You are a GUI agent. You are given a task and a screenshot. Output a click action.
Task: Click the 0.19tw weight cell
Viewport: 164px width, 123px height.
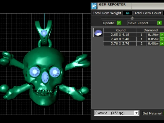coord(153,35)
